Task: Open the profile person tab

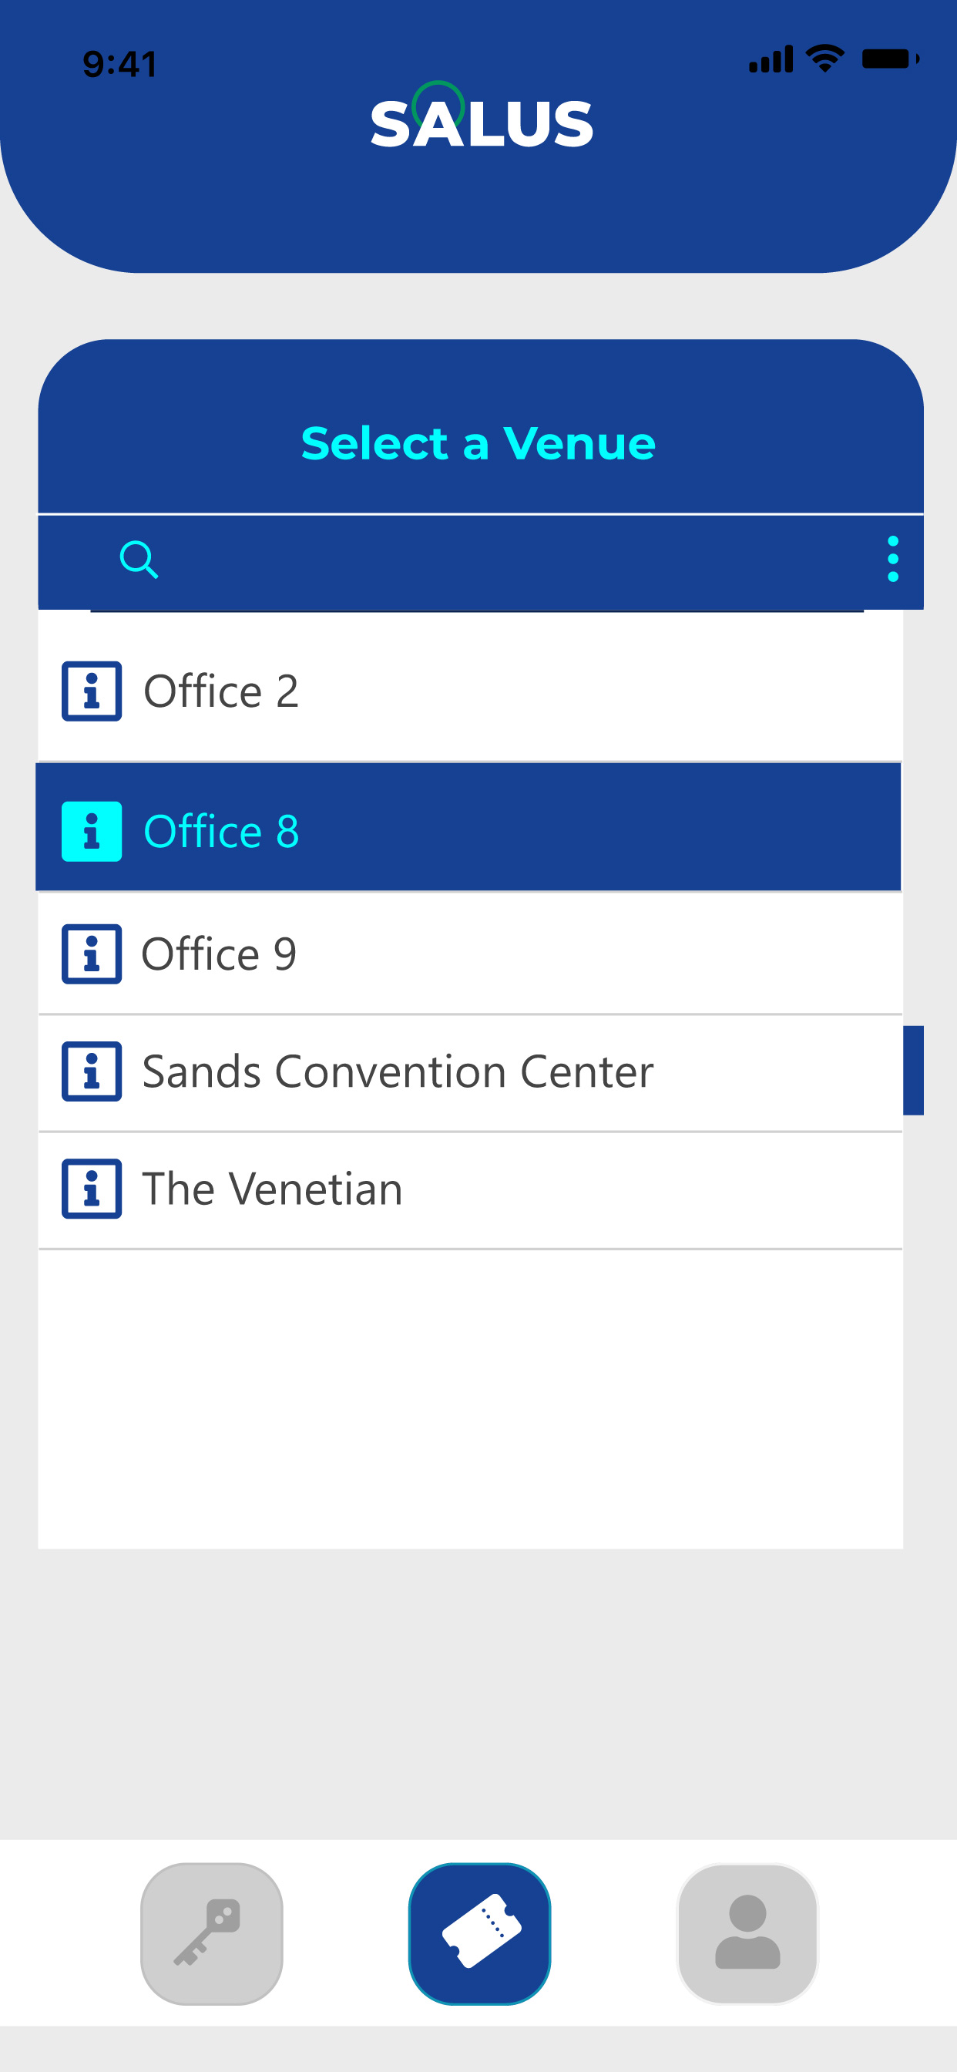Action: pyautogui.click(x=747, y=1932)
